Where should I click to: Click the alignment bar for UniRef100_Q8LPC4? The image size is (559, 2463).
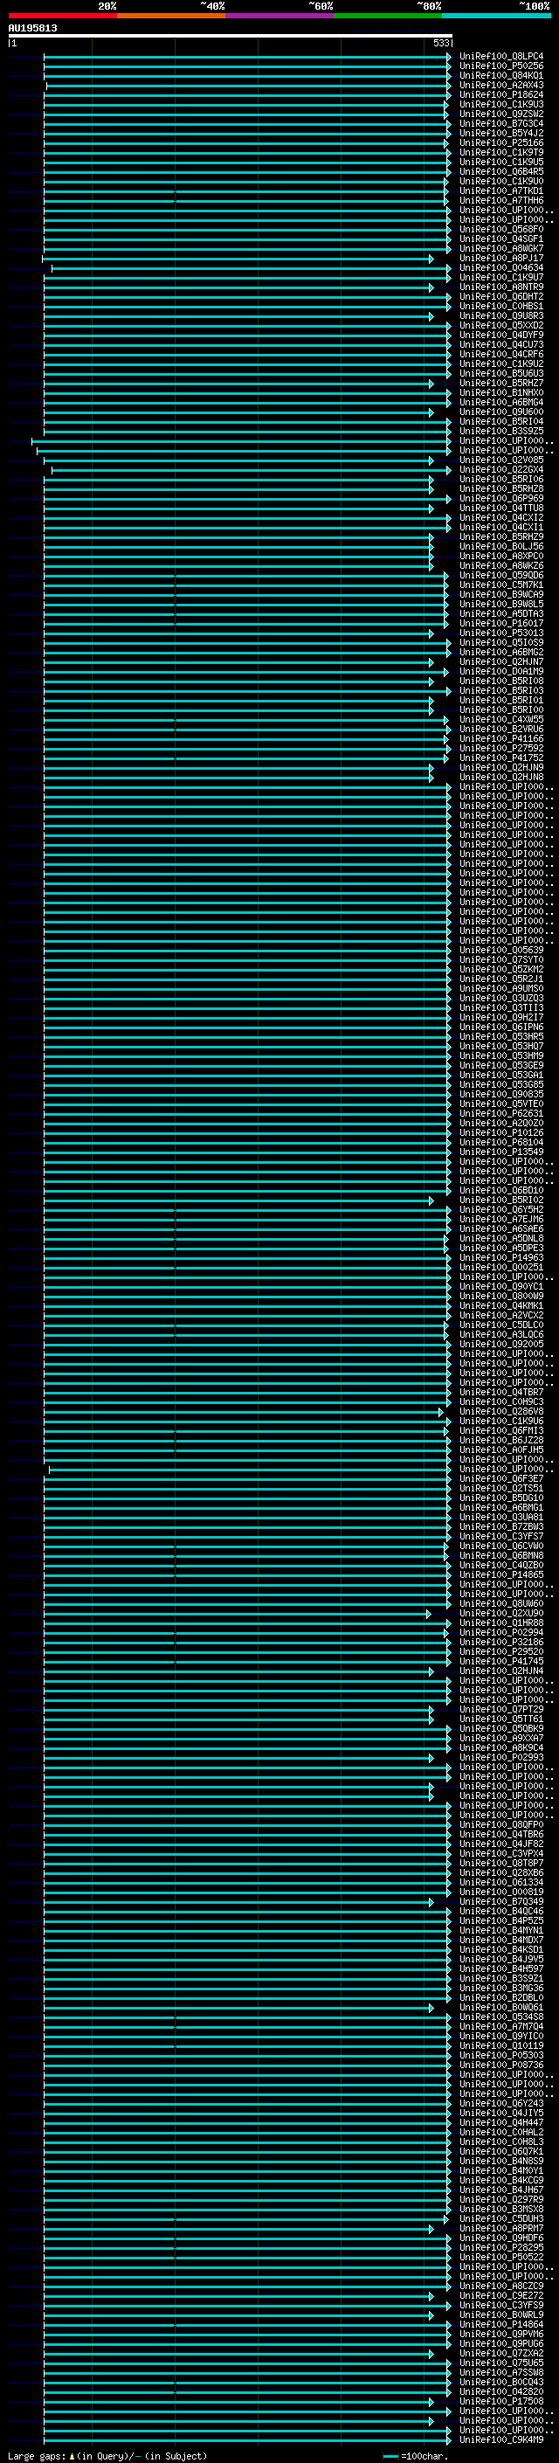coord(247,57)
